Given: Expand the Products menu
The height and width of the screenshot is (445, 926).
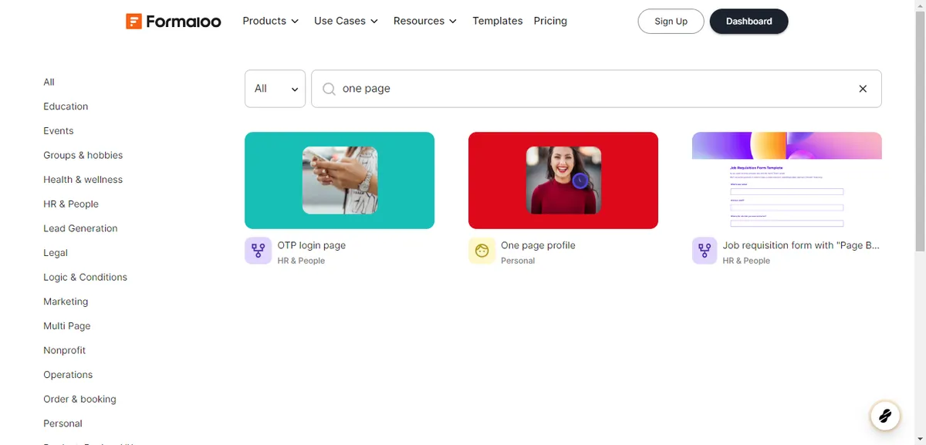Looking at the screenshot, I should (270, 21).
